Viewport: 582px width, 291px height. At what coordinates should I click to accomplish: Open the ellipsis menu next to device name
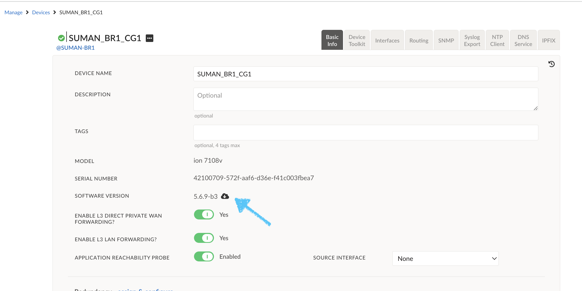point(150,38)
